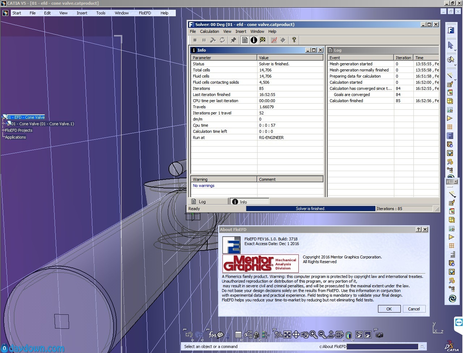463x353 pixels.
Task: Click the Solver is finished progress bar
Action: [311, 209]
